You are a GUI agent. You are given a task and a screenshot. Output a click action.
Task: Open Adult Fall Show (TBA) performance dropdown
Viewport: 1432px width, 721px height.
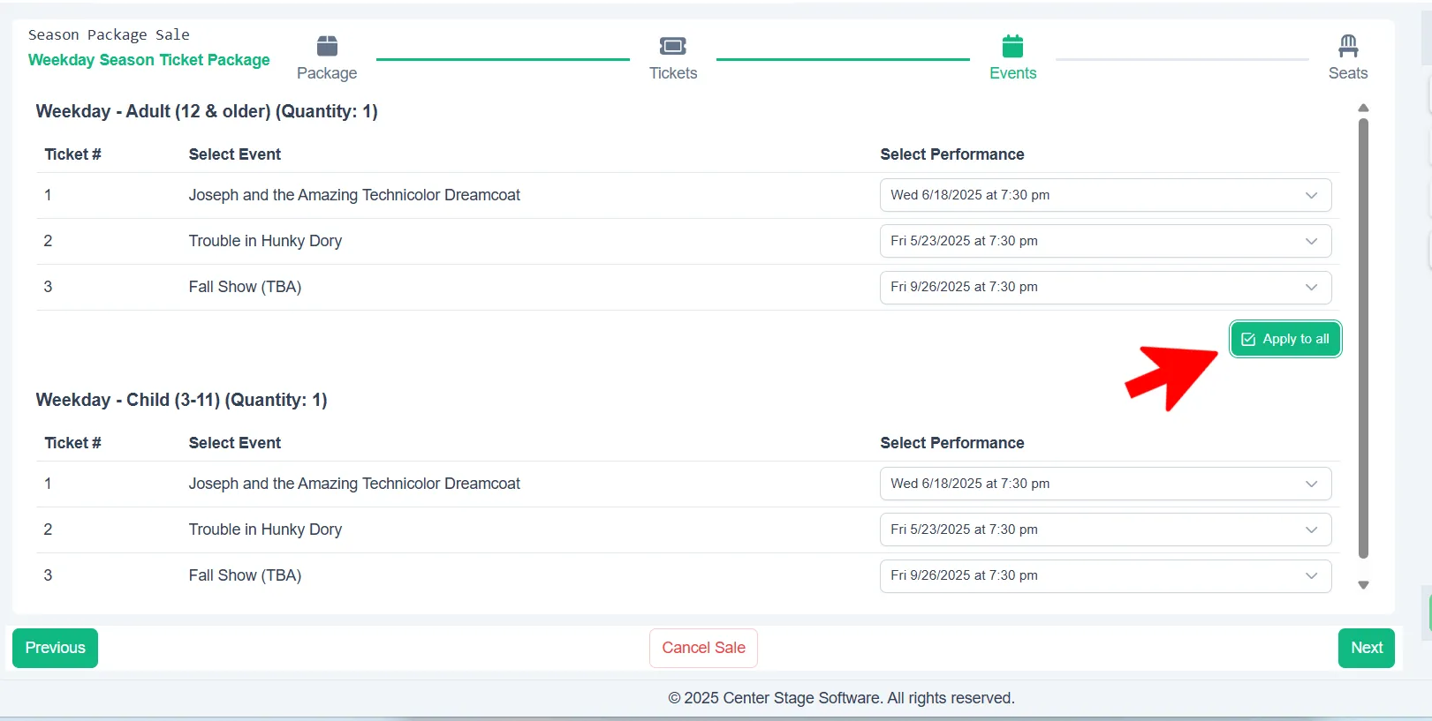point(1105,287)
